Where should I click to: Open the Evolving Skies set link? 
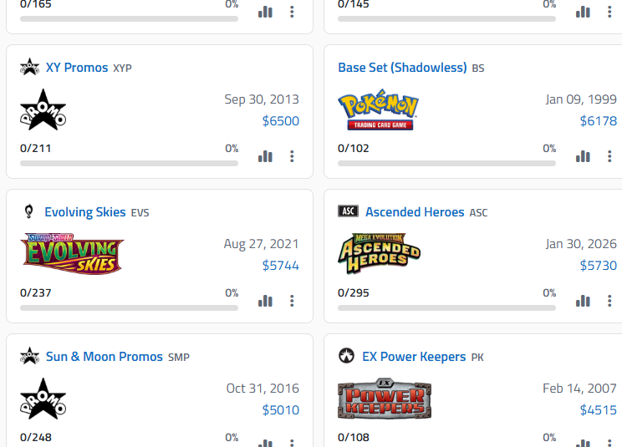point(85,212)
